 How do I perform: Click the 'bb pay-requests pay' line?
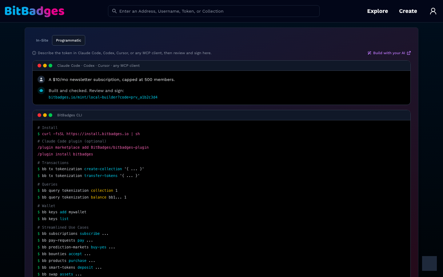point(65,240)
